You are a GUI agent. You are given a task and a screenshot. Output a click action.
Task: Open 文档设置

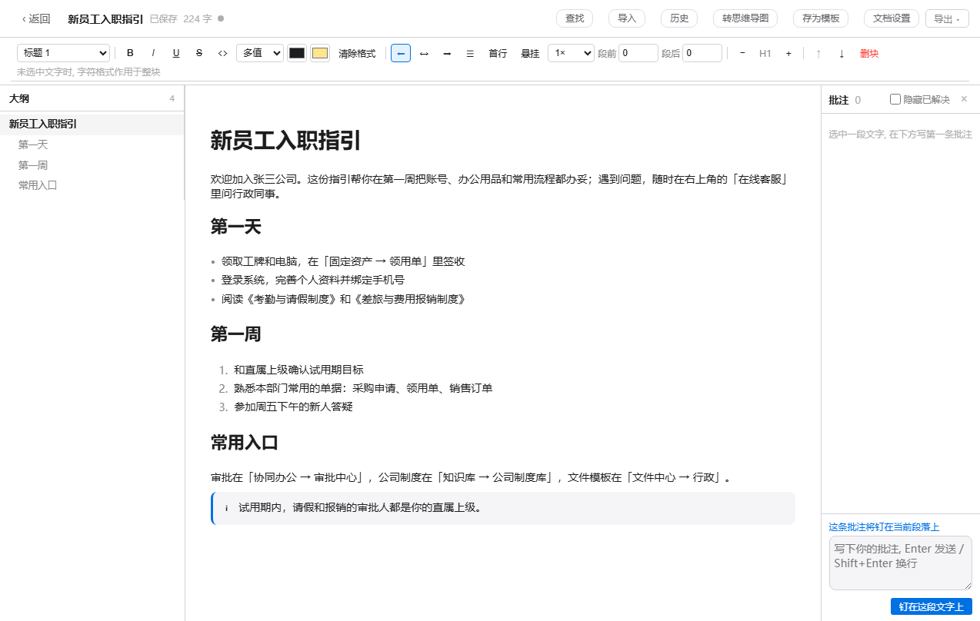[x=892, y=18]
